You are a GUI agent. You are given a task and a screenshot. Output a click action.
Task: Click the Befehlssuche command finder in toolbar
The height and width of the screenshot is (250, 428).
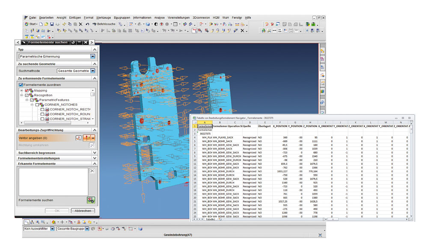pos(104,24)
